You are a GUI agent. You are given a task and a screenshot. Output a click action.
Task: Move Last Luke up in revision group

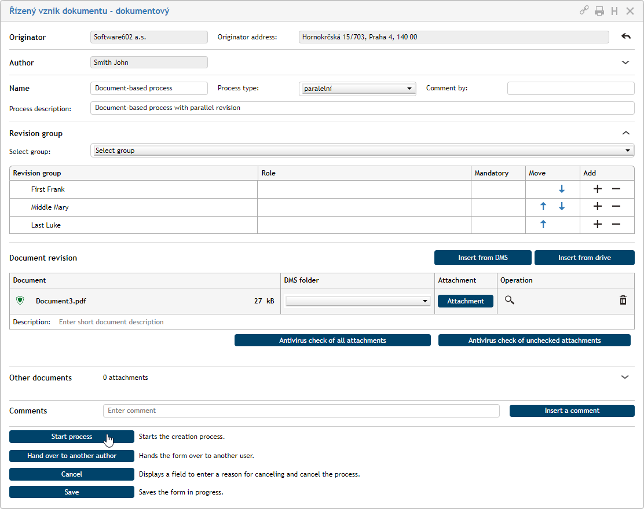click(x=543, y=225)
